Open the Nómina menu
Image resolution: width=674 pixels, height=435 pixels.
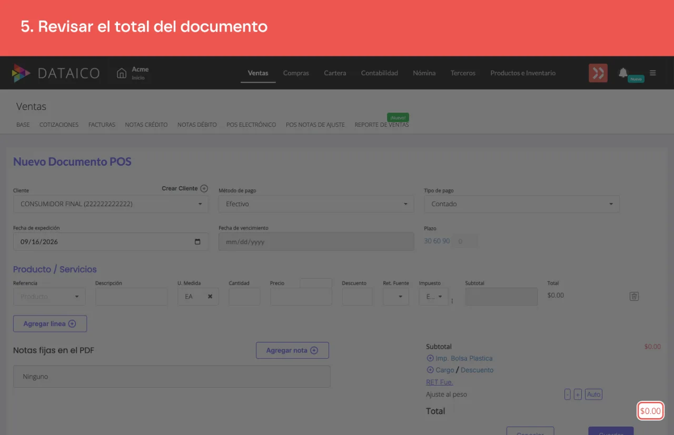[424, 73]
